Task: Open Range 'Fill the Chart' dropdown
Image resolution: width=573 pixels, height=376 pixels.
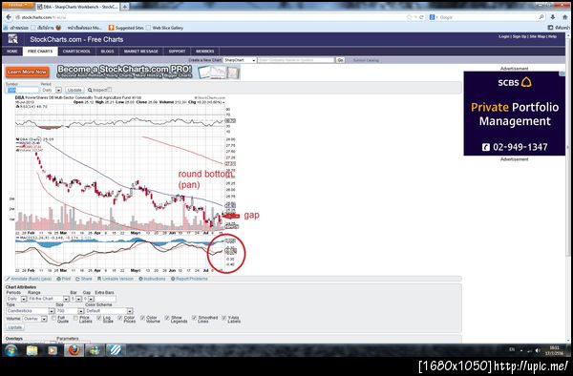Action: [49, 299]
